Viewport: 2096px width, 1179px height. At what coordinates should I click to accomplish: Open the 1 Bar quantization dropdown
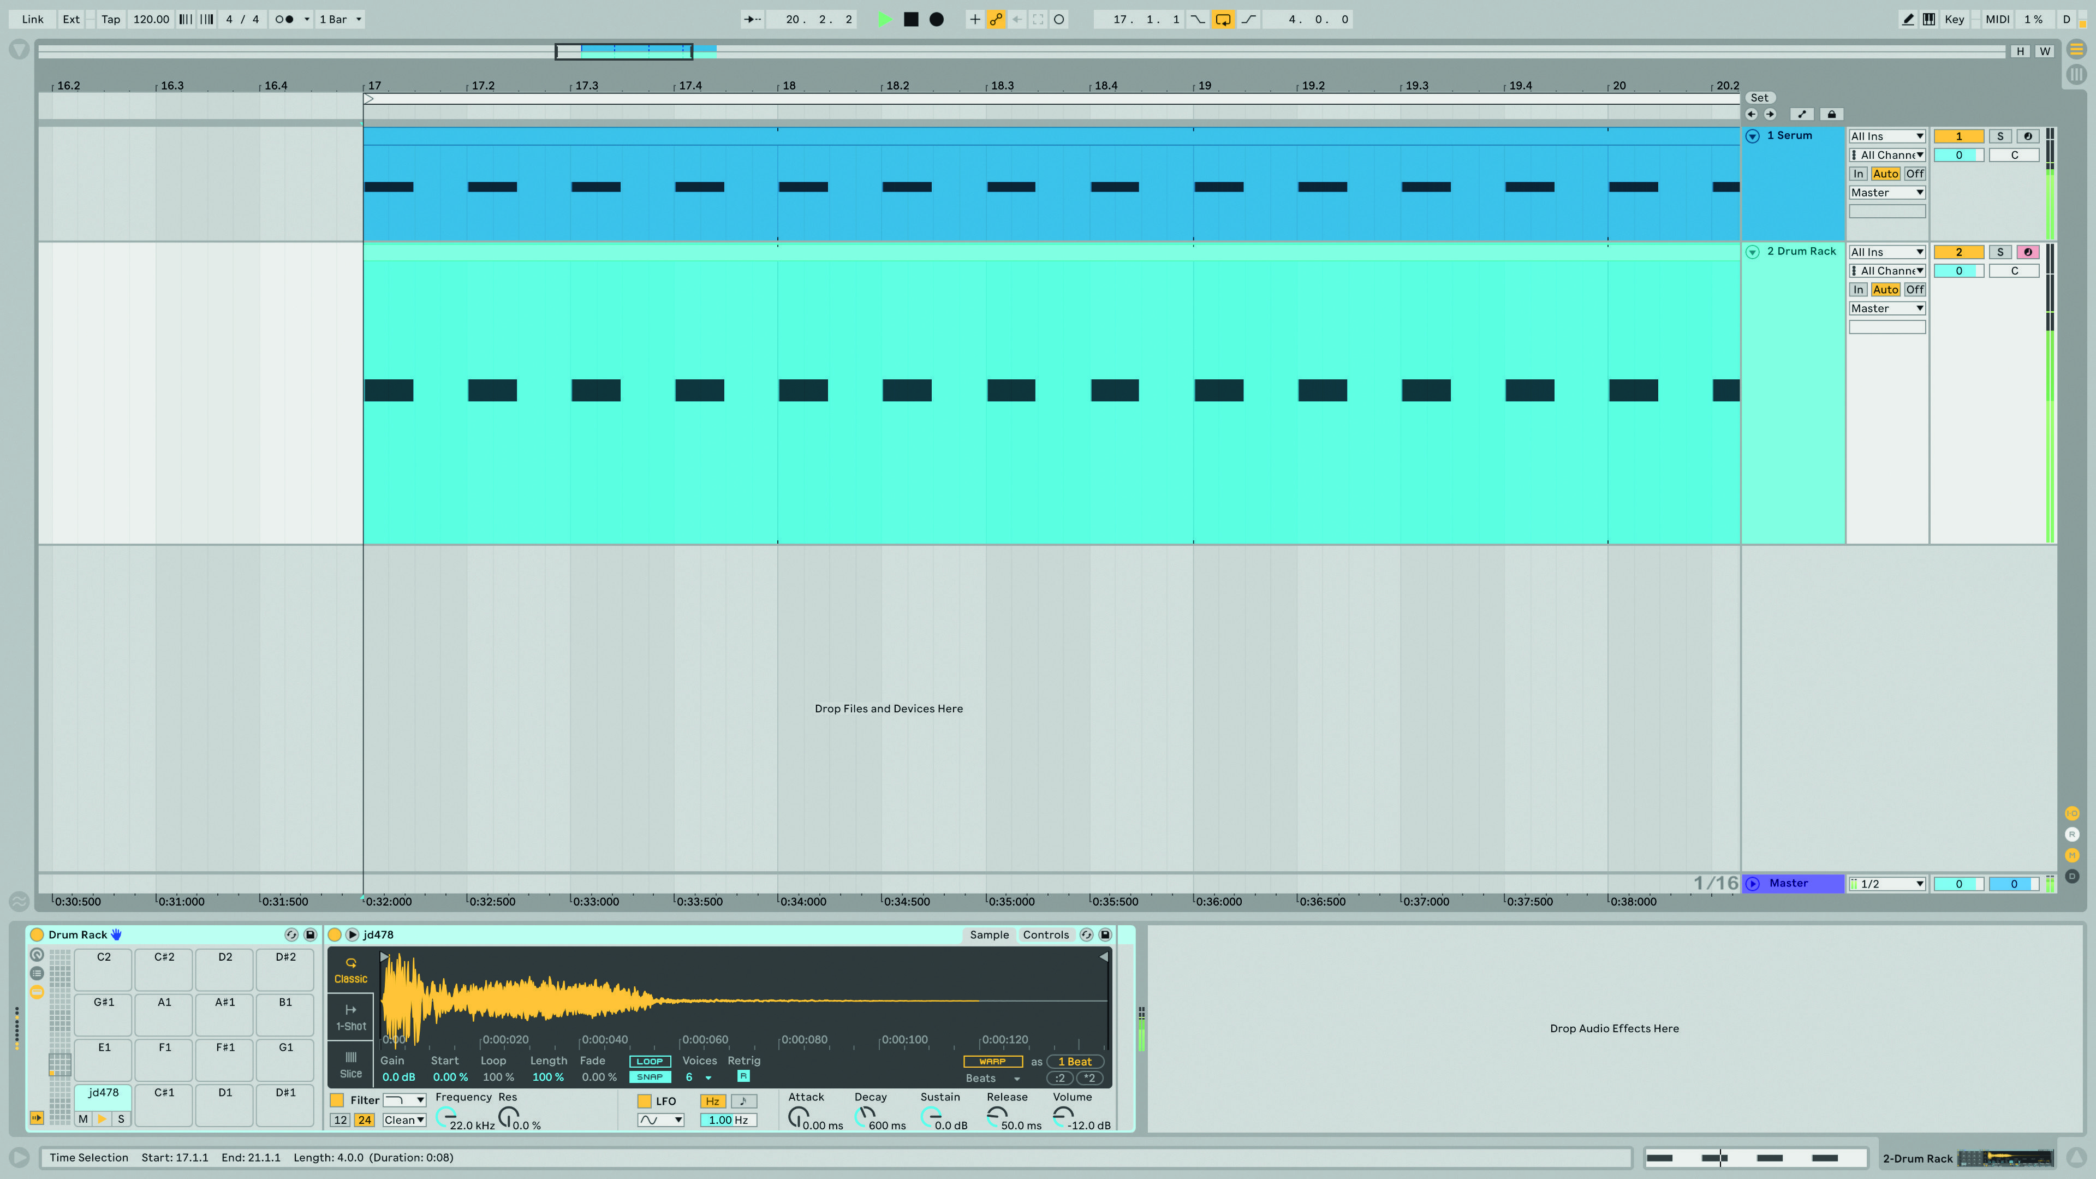340,19
